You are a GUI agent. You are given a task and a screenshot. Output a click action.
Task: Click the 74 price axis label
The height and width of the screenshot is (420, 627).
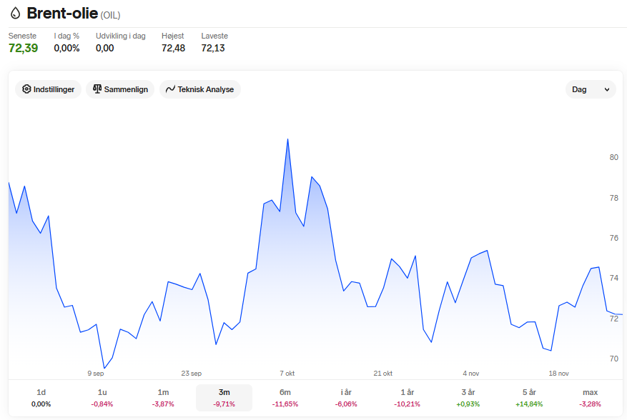coord(614,278)
